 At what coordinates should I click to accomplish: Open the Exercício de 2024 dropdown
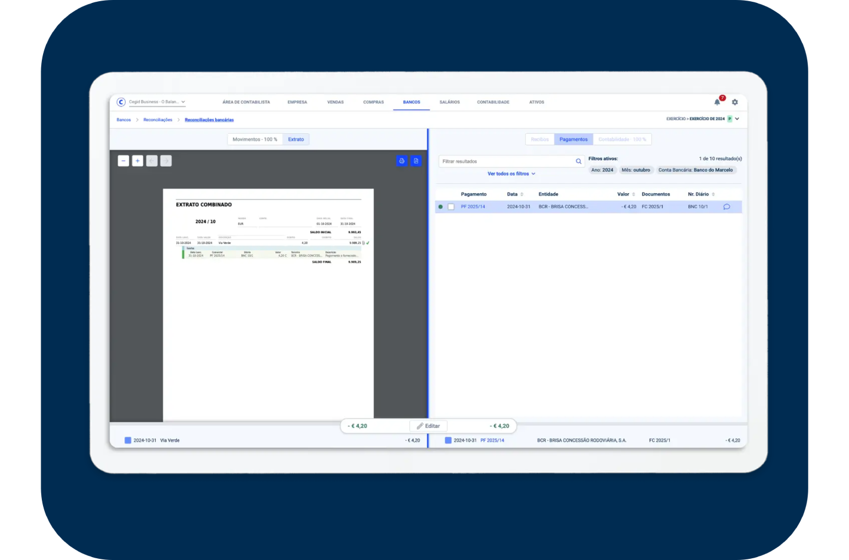[736, 119]
